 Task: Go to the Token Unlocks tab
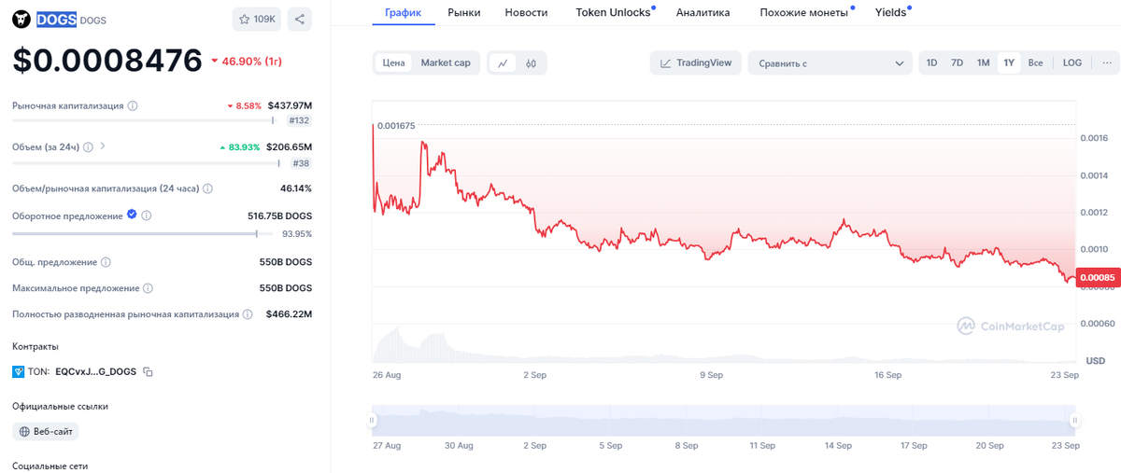coord(613,13)
